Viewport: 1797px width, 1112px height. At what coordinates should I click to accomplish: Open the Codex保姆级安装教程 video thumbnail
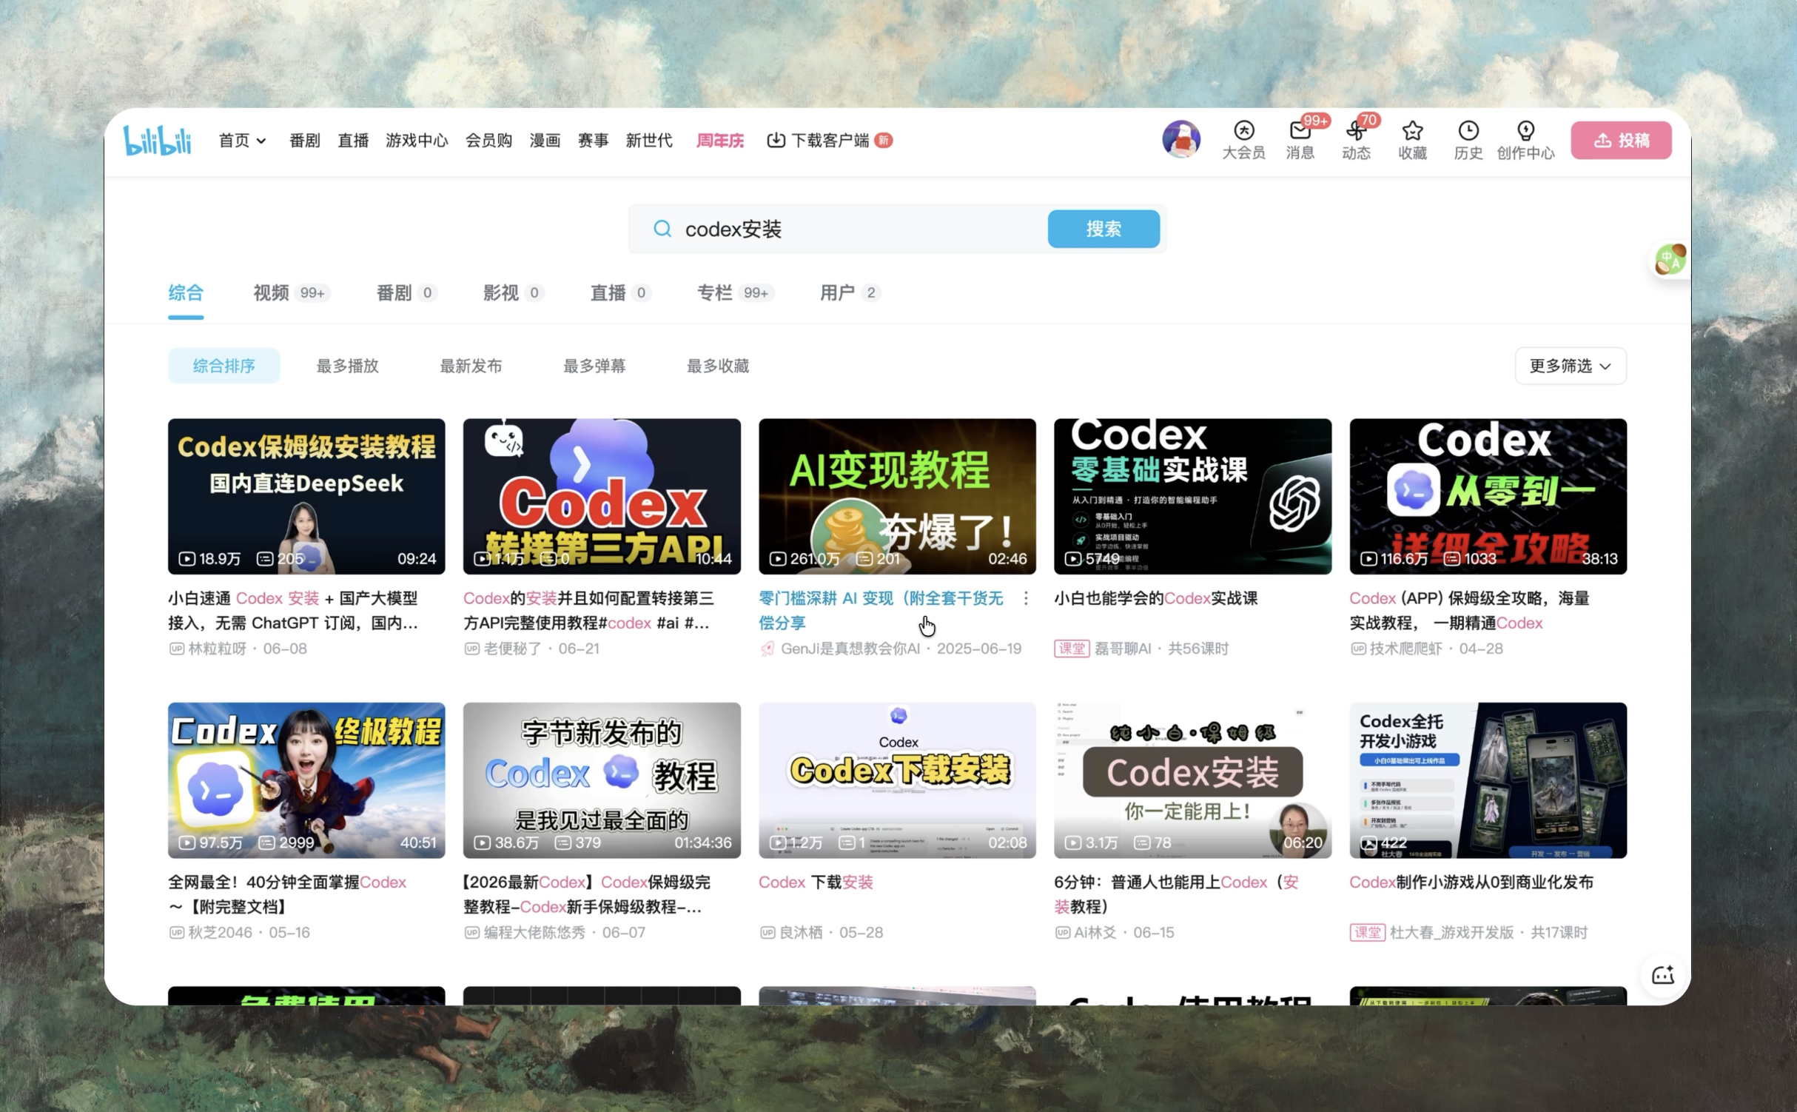pyautogui.click(x=306, y=496)
